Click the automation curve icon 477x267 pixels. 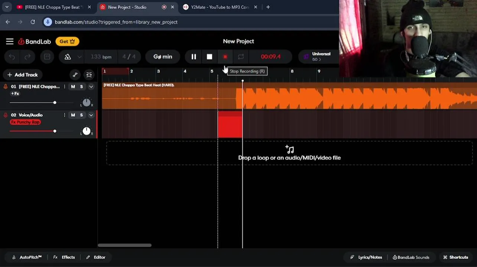(x=75, y=75)
